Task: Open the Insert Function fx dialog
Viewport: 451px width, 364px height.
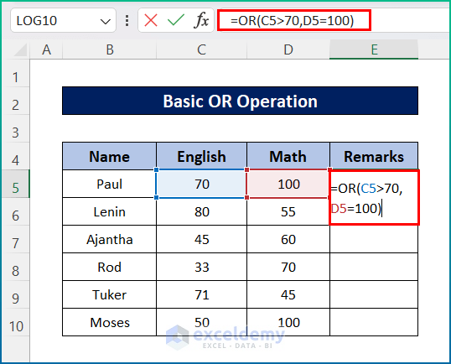Action: [x=202, y=20]
